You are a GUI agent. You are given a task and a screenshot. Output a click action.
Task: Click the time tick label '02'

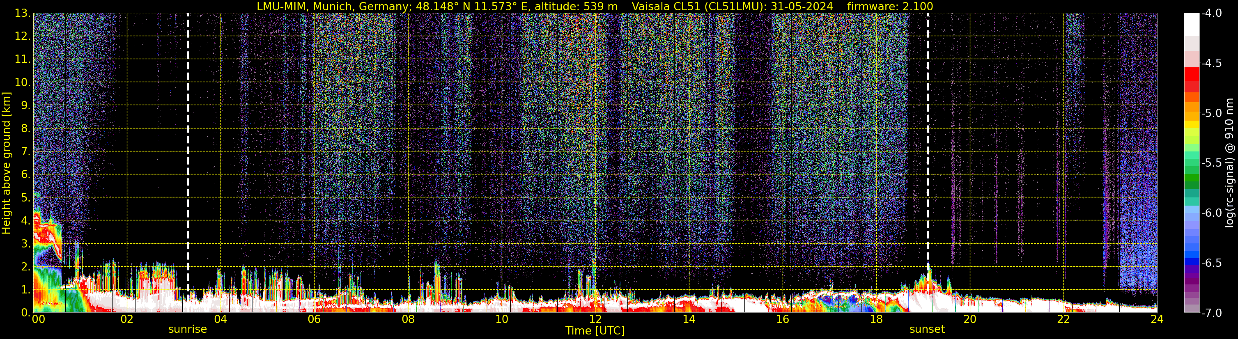[127, 319]
